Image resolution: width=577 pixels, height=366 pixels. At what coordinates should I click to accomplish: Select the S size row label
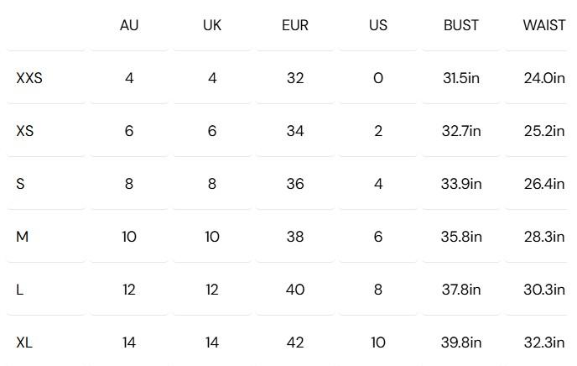click(20, 184)
